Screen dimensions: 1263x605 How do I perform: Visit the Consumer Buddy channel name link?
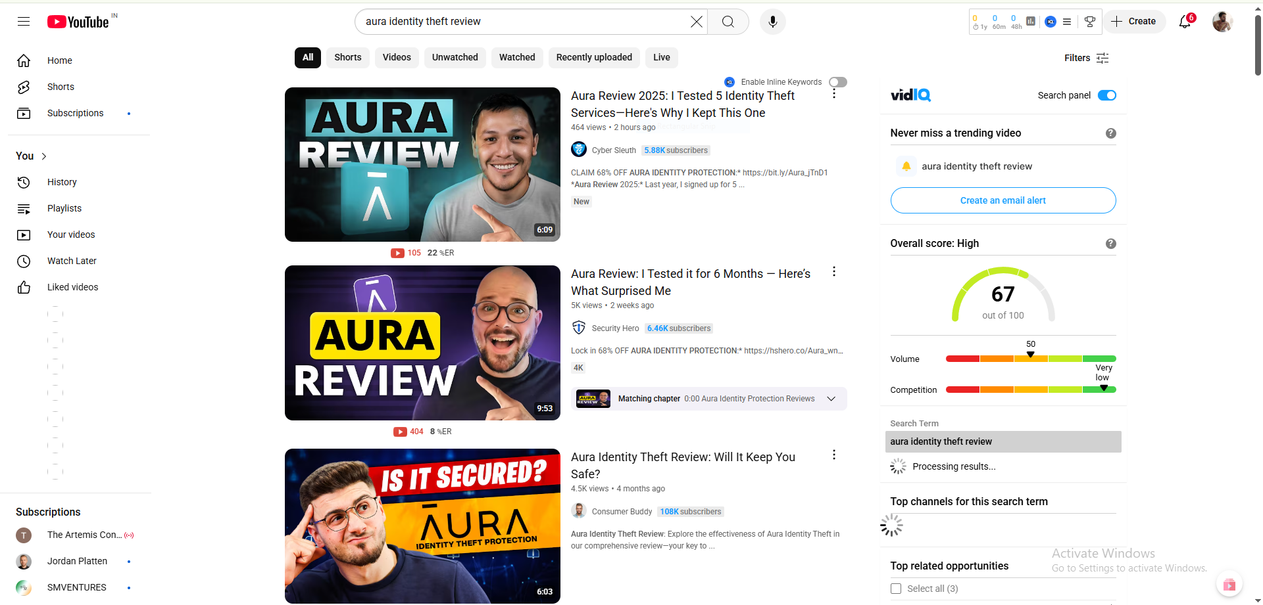point(622,512)
